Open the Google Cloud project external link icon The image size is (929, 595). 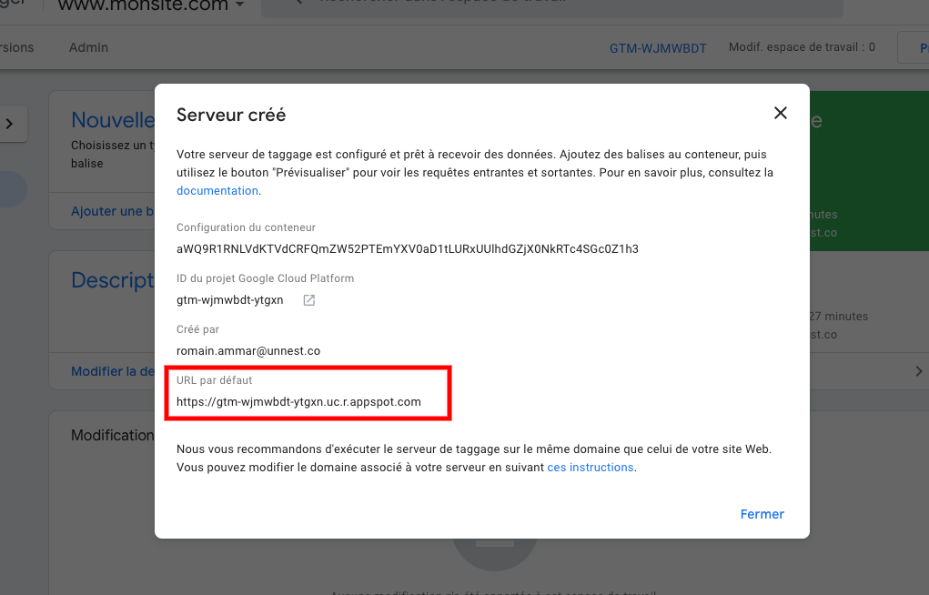coord(308,300)
